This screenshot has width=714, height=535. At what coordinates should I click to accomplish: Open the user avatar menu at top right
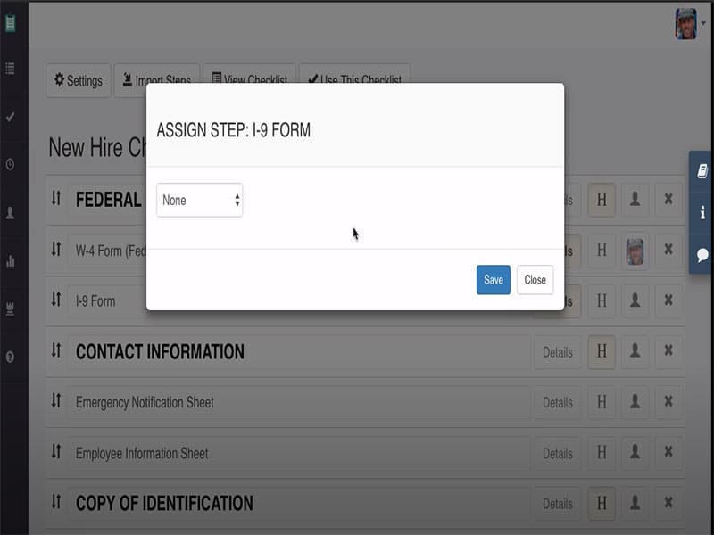coord(690,24)
